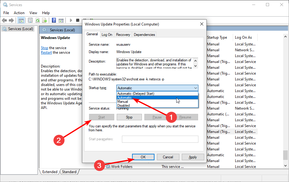Click the greyed-out Pause button
This screenshot has height=182, width=289.
click(x=157, y=117)
